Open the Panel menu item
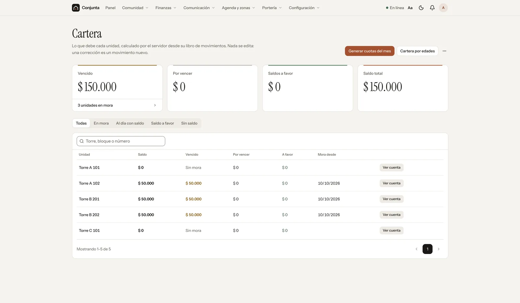 [110, 8]
